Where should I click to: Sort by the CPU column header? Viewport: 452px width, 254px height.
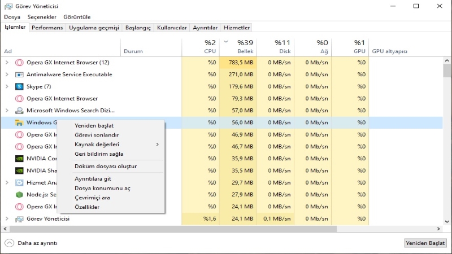(201, 47)
